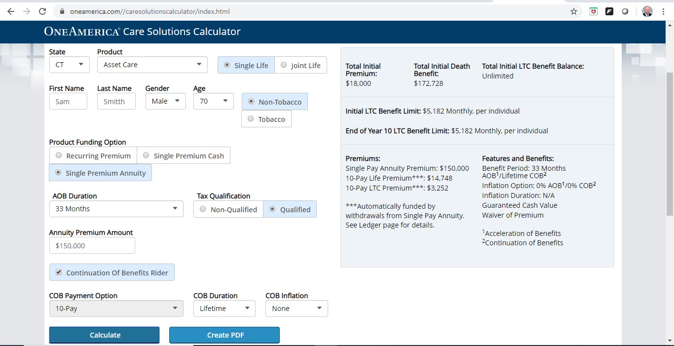Open the Chrome three-dot menu
This screenshot has width=674, height=346.
pyautogui.click(x=664, y=11)
